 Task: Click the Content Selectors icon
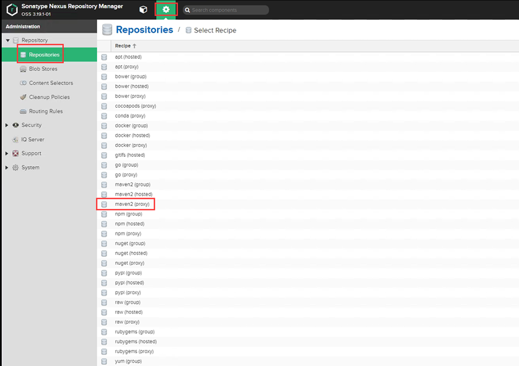point(23,83)
